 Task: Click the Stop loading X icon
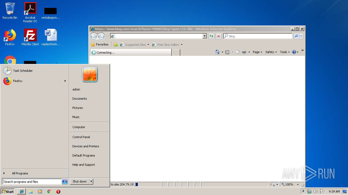(x=219, y=36)
